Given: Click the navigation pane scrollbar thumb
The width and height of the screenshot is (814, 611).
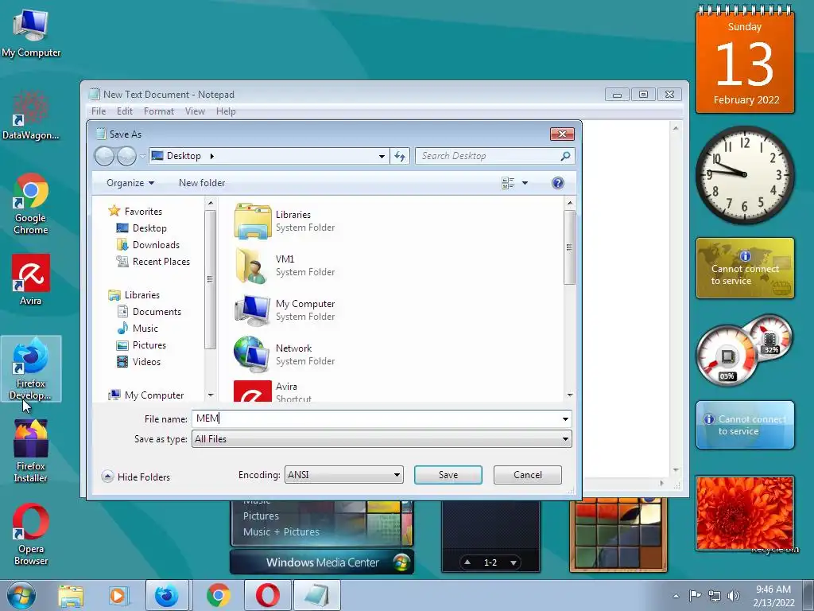Looking at the screenshot, I should coord(210,279).
